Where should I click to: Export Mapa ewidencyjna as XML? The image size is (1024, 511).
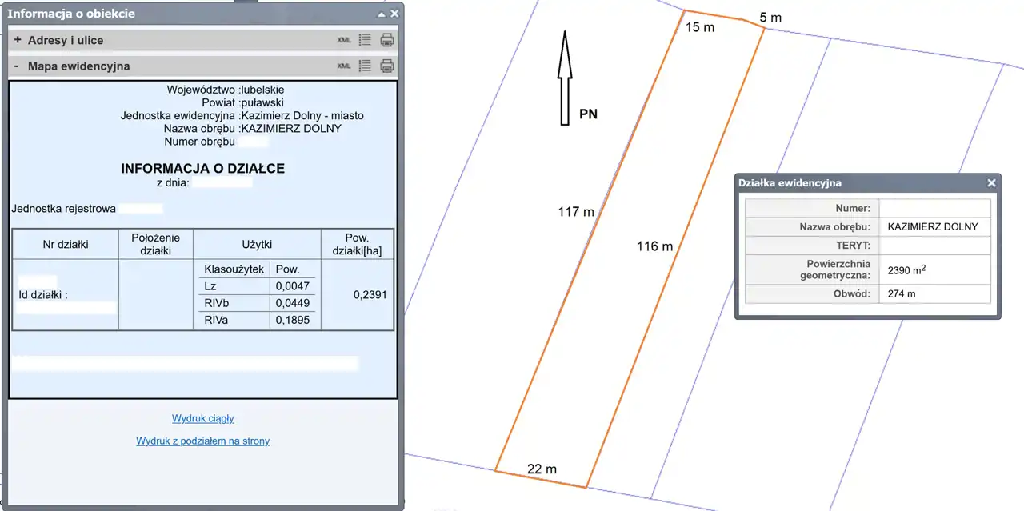[344, 66]
